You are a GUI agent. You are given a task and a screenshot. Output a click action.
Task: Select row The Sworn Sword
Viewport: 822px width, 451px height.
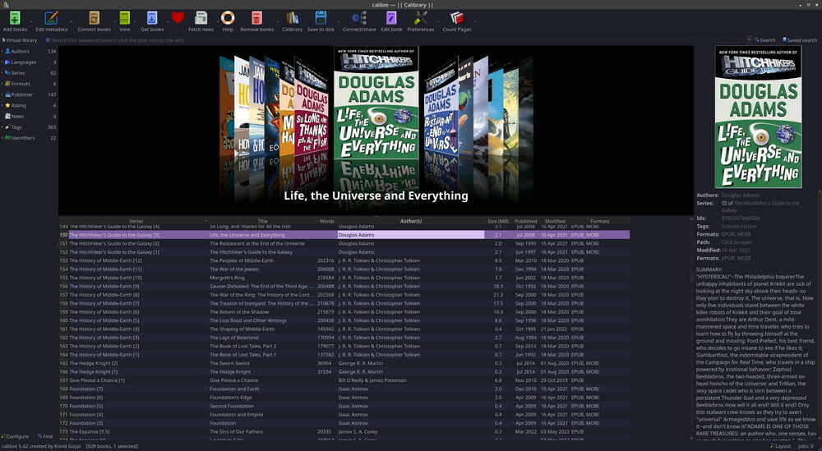pyautogui.click(x=344, y=363)
